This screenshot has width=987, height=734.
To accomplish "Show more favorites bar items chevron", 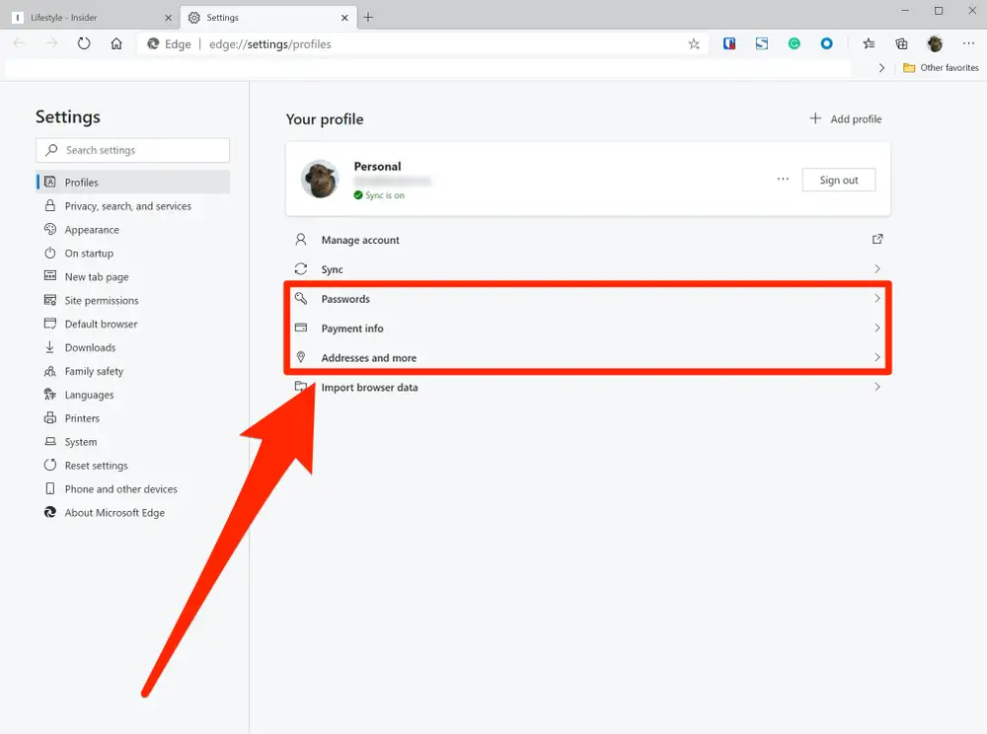I will coord(881,67).
